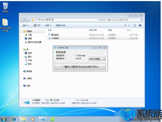The width and height of the screenshot is (162, 122).
Task: Open the Windows Start button
Action: click(3, 119)
